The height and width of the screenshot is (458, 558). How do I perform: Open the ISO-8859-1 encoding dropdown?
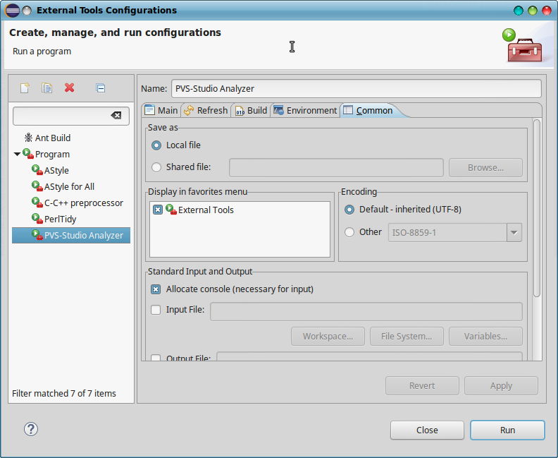[514, 232]
